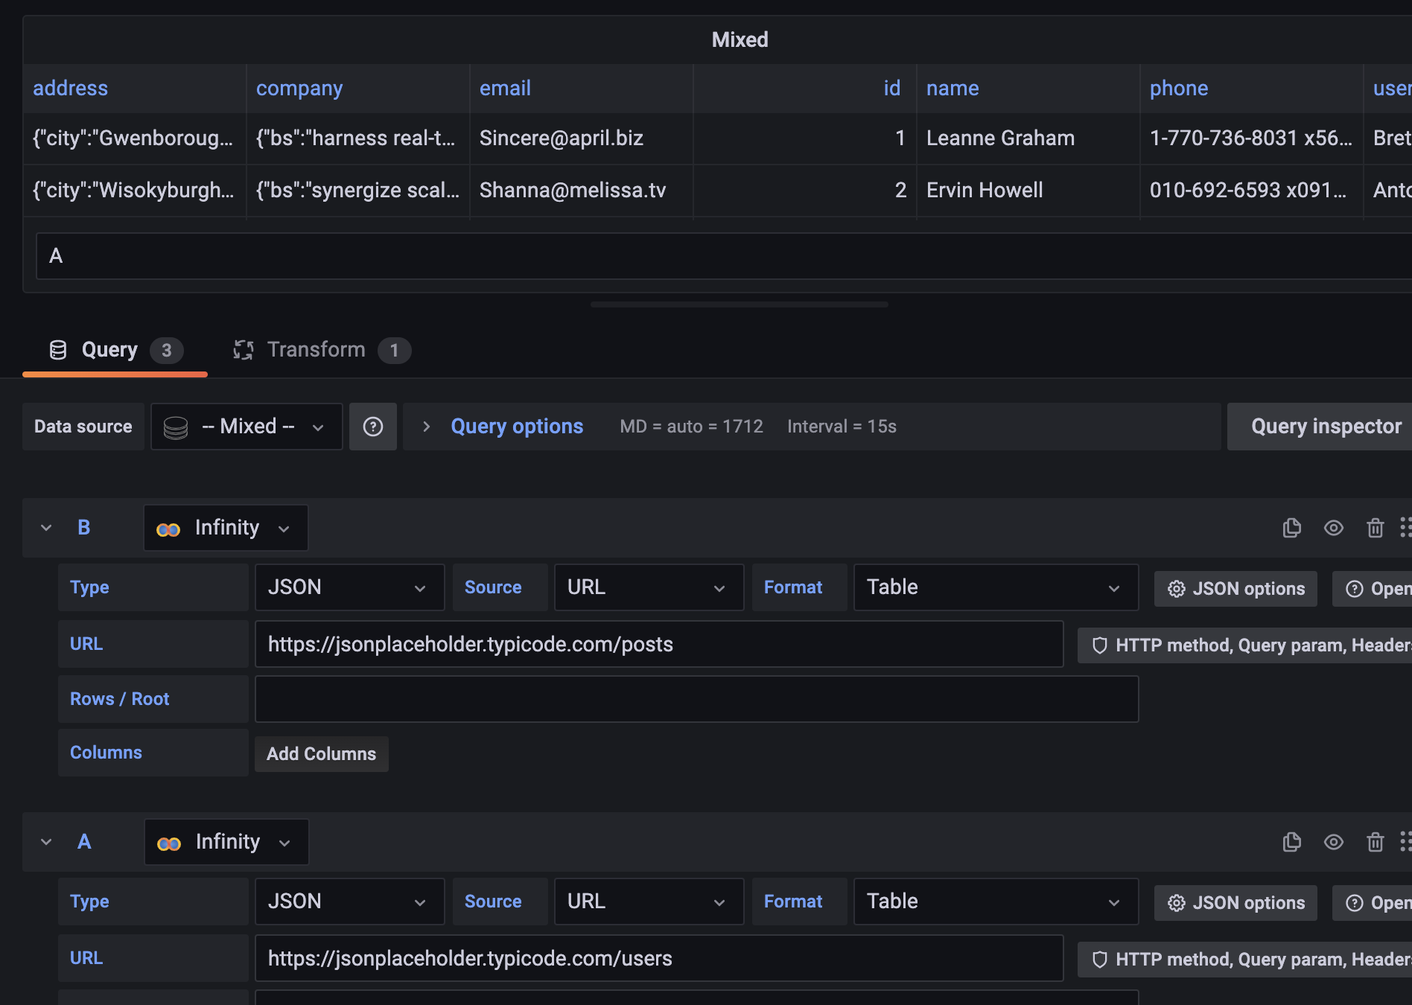Open the Format dropdown showing Table
The width and height of the screenshot is (1412, 1005).
[x=995, y=587]
